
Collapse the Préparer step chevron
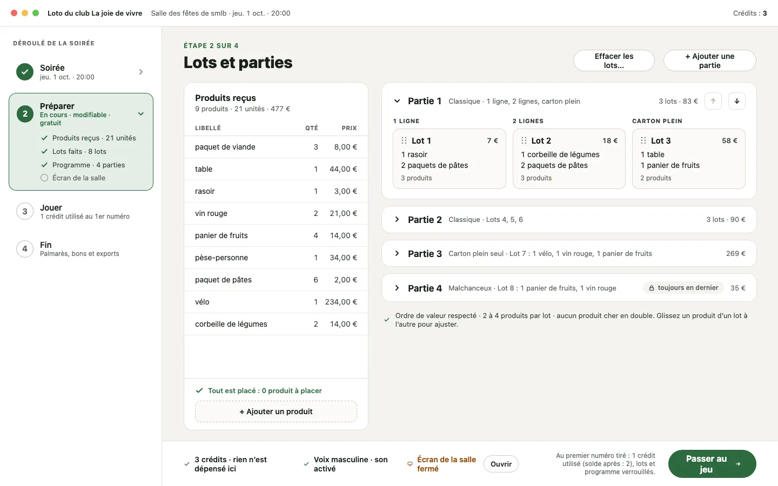click(141, 114)
